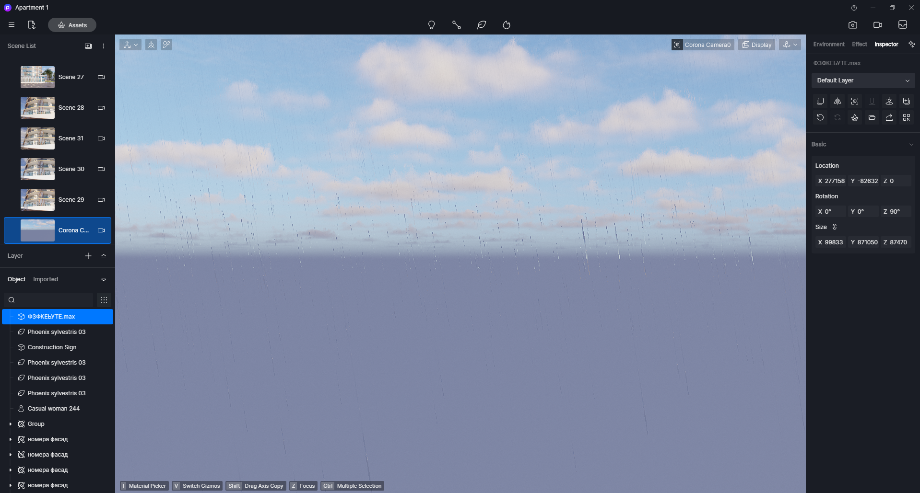Switch to the Effect tab
Screen dimensions: 920x493
pos(859,44)
